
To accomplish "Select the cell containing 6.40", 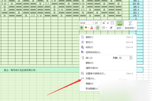I will [x=40, y=16].
